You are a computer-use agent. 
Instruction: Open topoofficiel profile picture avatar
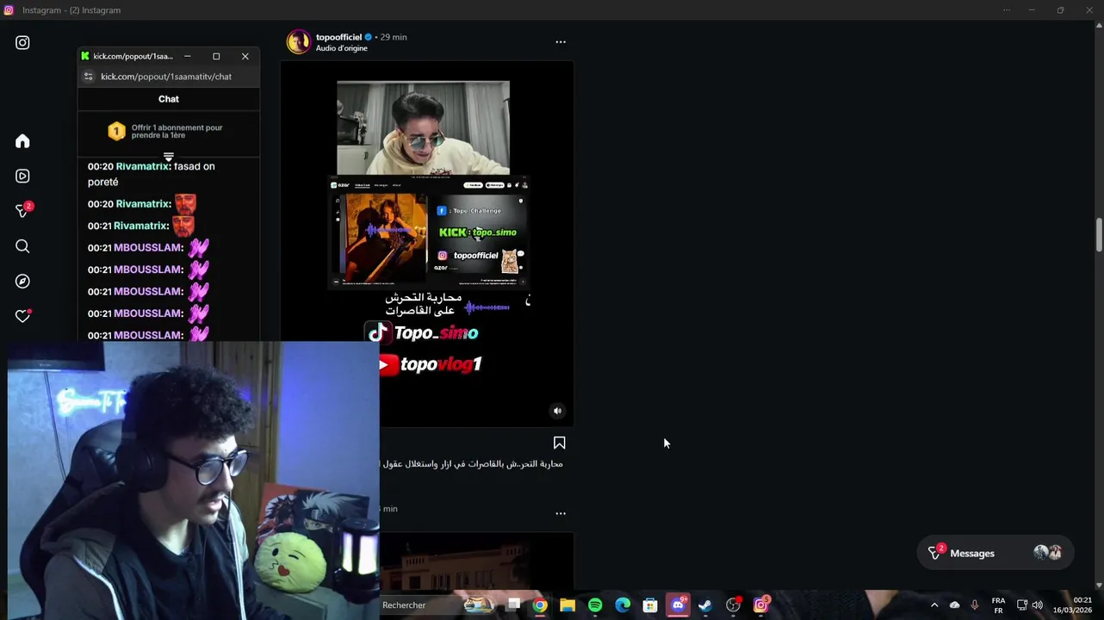(298, 41)
